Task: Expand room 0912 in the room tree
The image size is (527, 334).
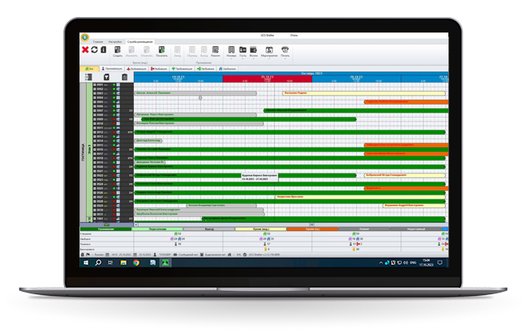Action: point(95,132)
